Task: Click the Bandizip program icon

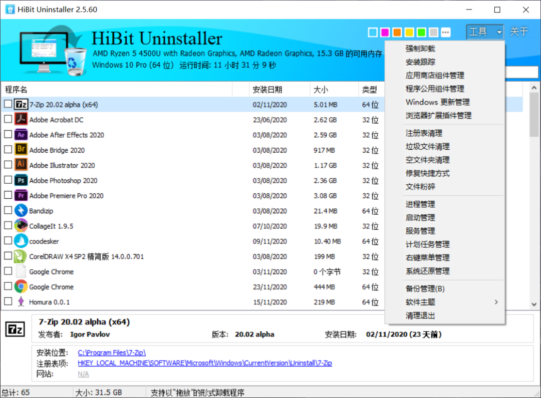Action: point(21,211)
